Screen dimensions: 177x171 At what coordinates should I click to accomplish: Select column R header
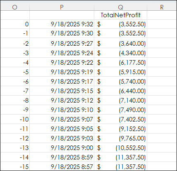tap(162, 7)
